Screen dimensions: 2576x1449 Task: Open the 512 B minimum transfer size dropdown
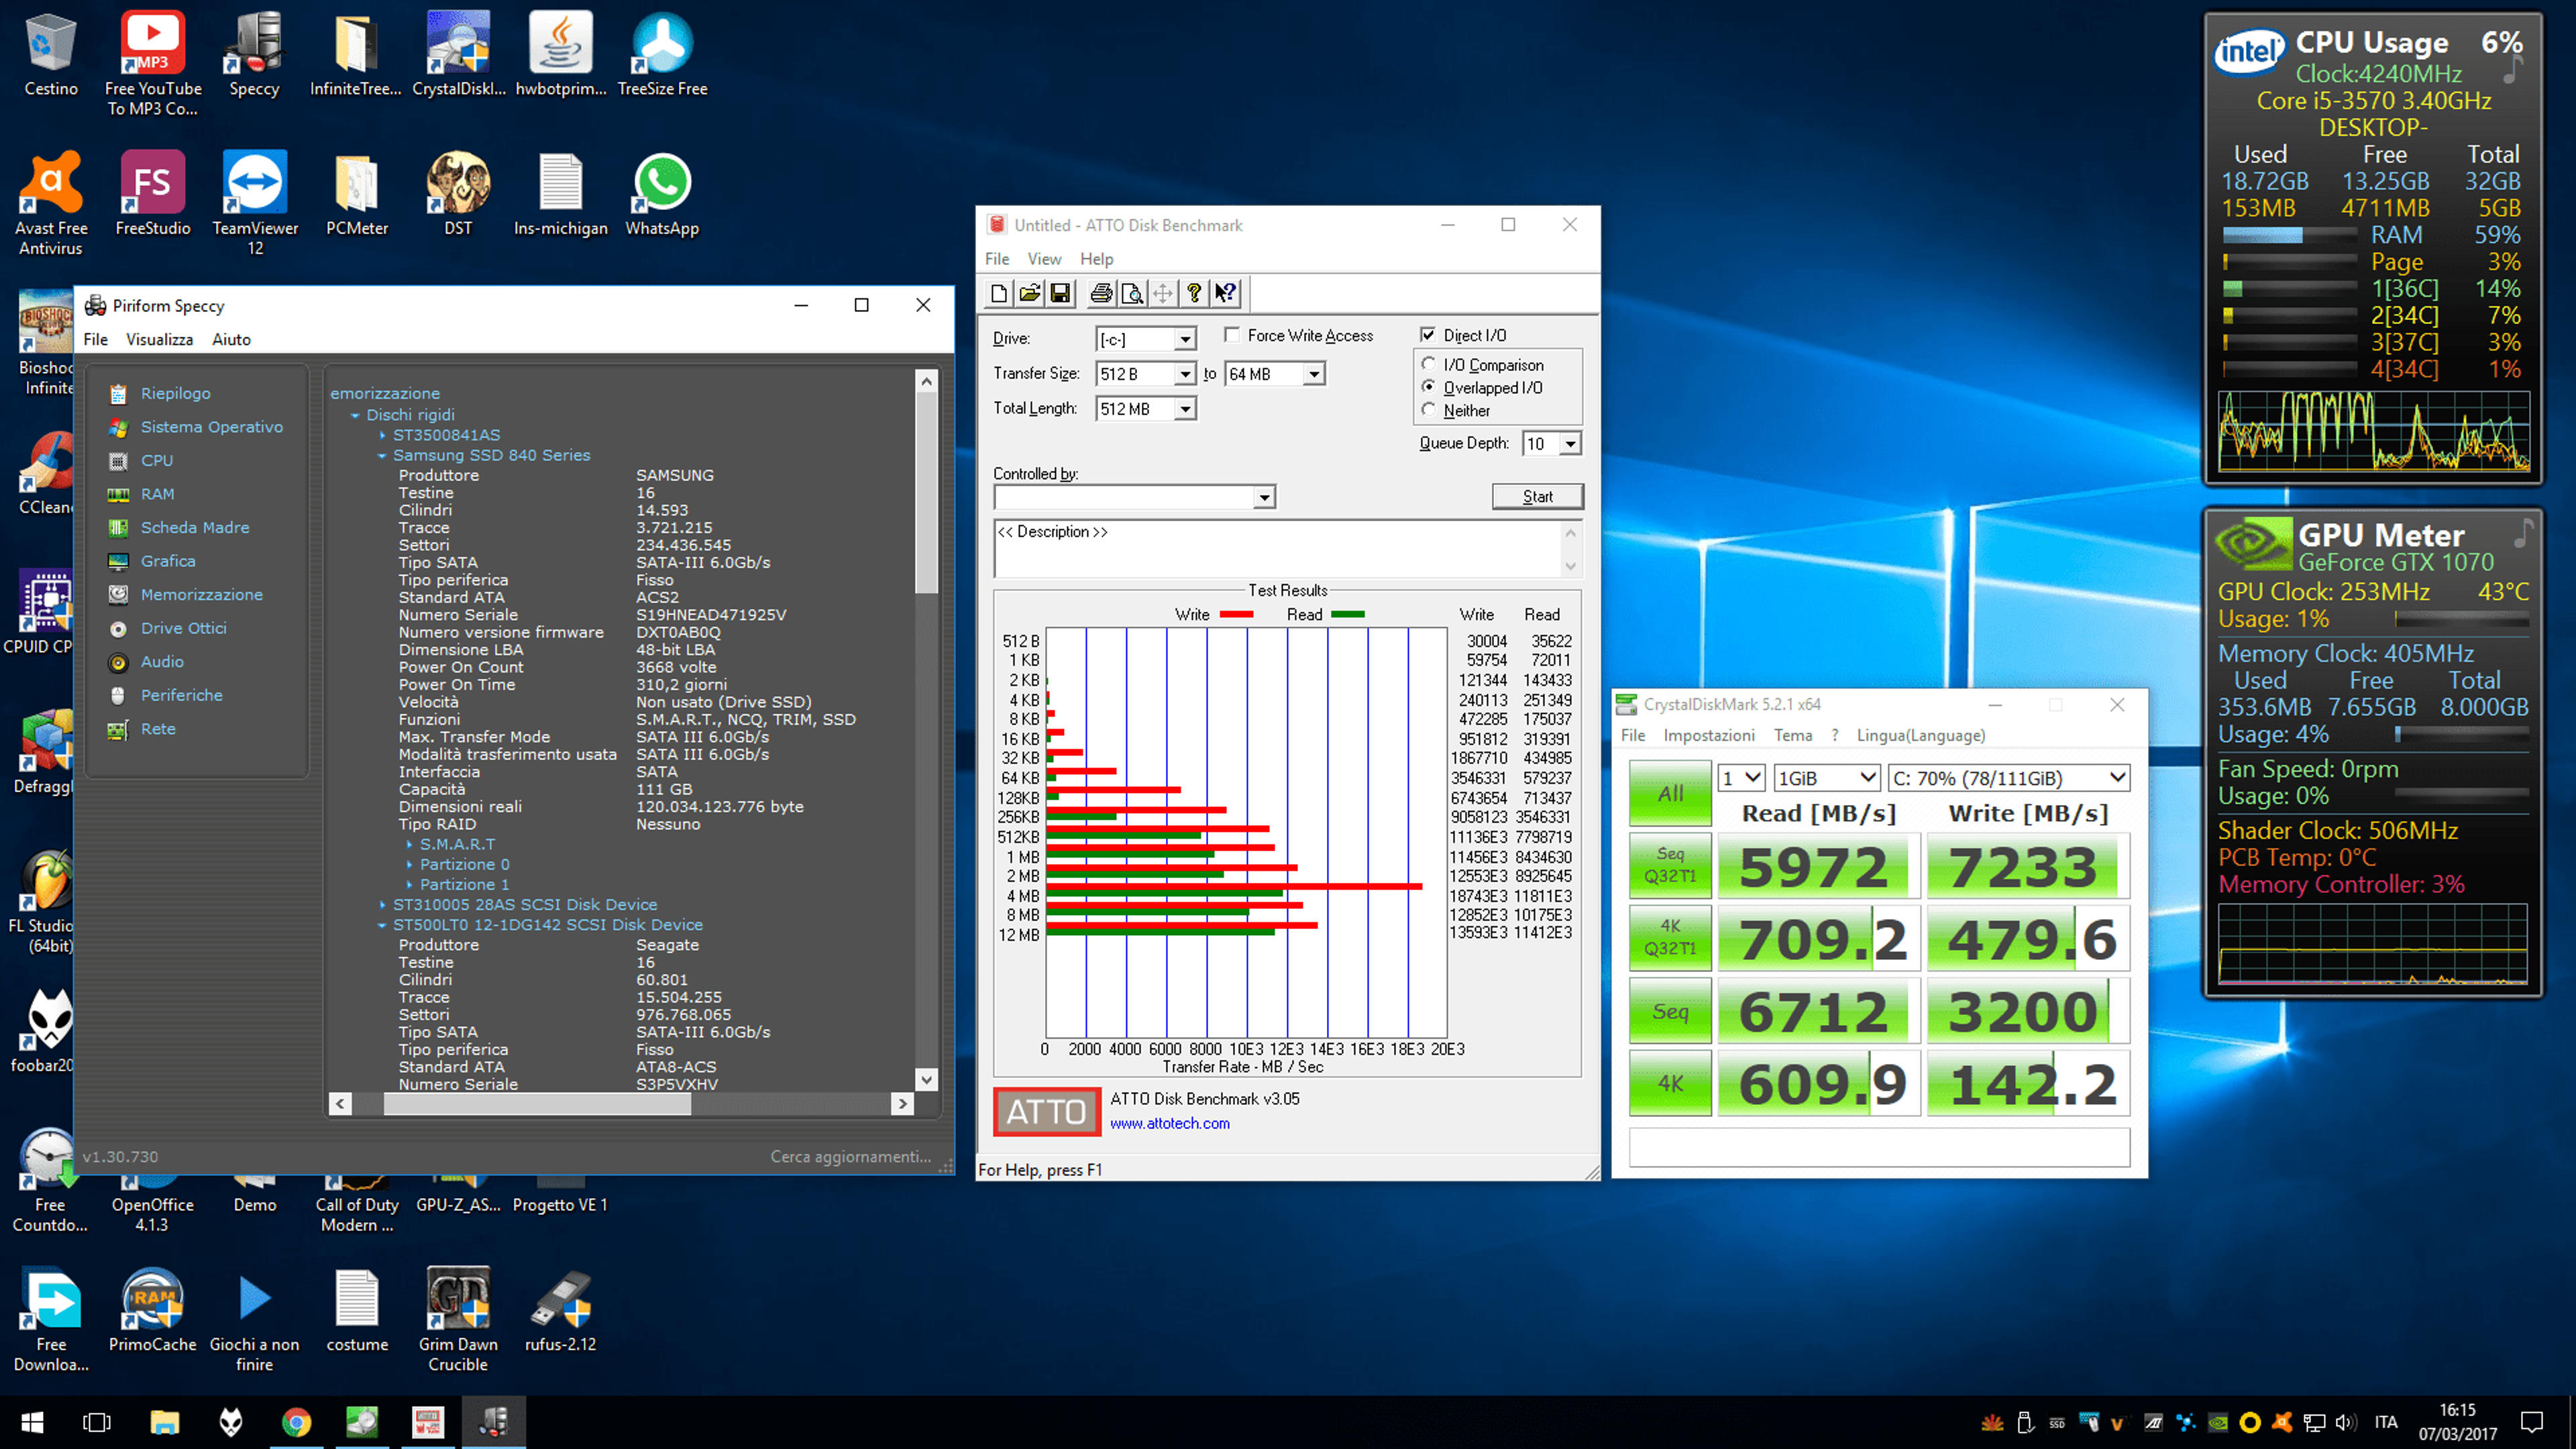click(1185, 374)
